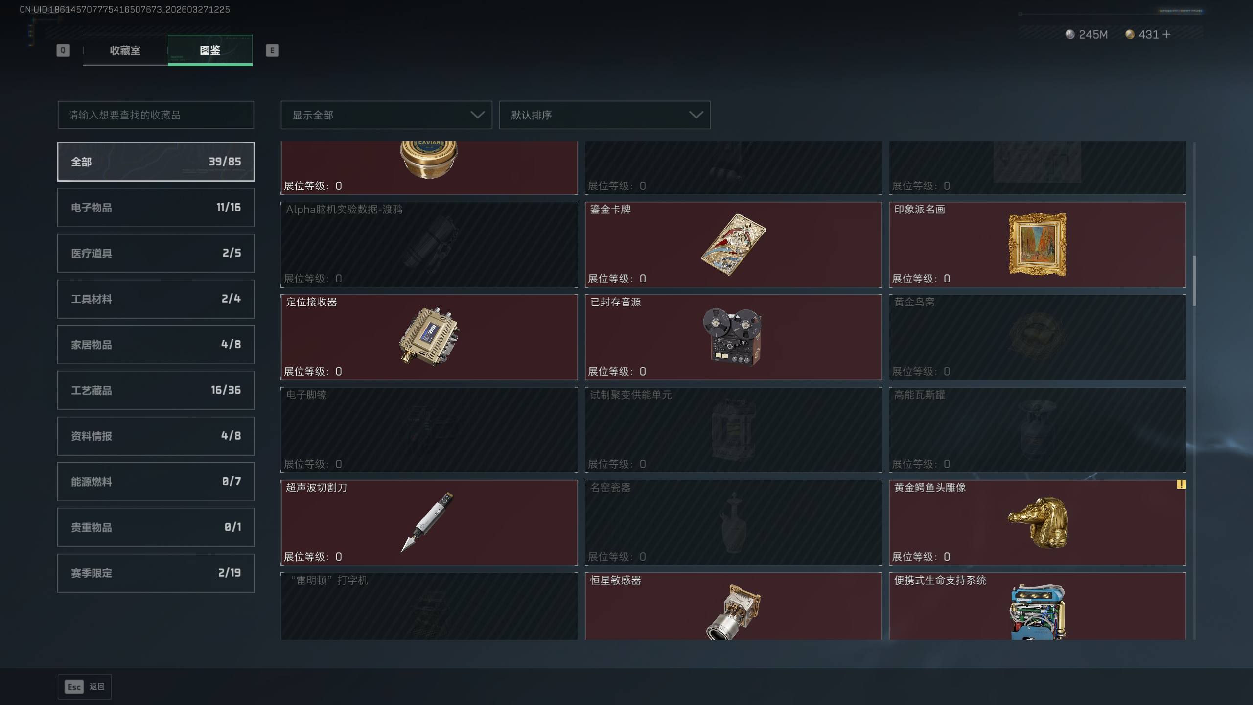This screenshot has width=1253, height=705.
Task: Choose the 工艺藏品 category filter
Action: tap(156, 390)
